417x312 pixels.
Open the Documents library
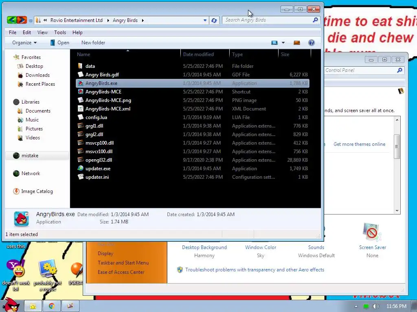(x=38, y=111)
